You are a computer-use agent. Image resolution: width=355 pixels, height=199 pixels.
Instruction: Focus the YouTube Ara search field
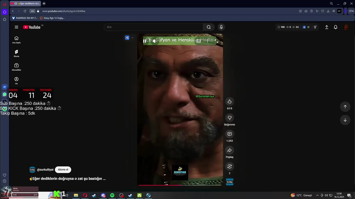(153, 27)
